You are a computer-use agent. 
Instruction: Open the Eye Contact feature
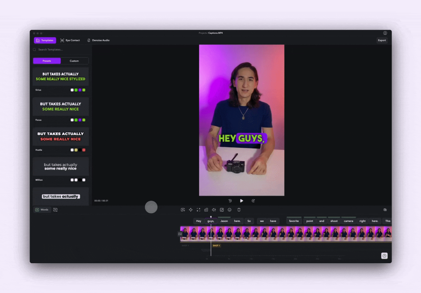pyautogui.click(x=70, y=40)
